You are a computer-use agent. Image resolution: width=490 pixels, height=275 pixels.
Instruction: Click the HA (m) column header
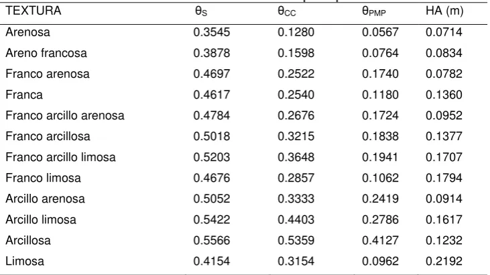click(x=444, y=11)
